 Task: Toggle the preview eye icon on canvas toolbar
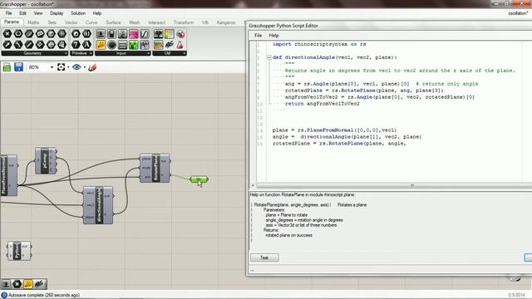(x=76, y=67)
